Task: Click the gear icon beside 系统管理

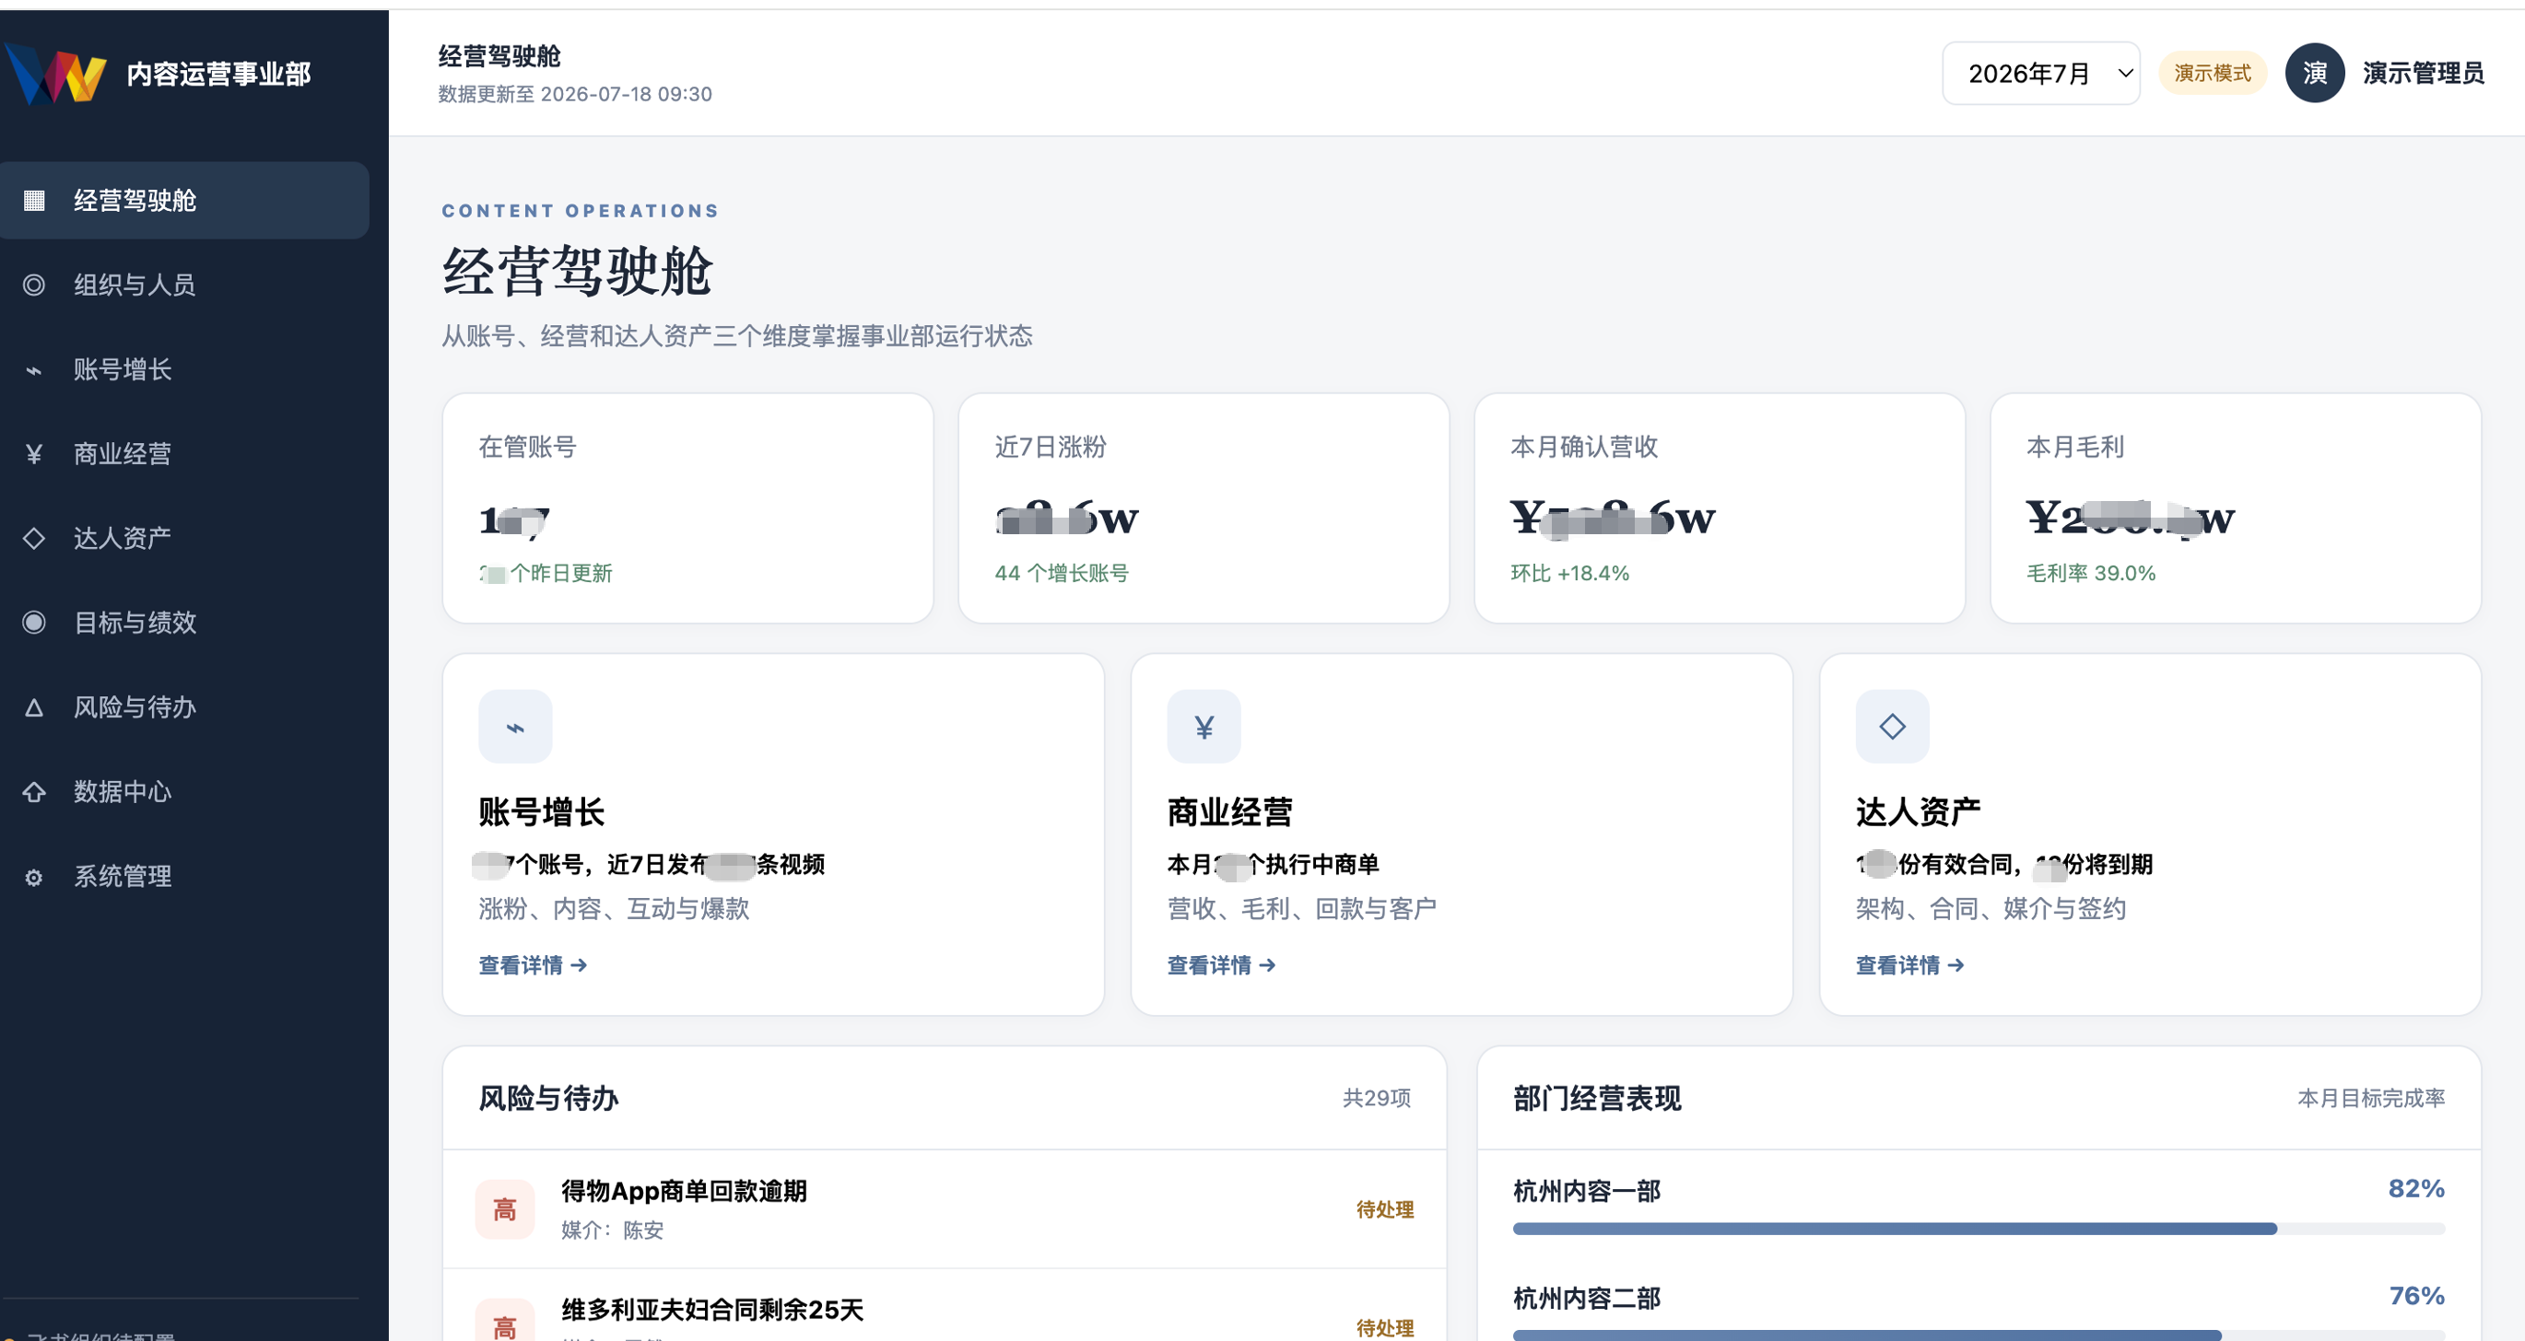Action: click(x=34, y=877)
